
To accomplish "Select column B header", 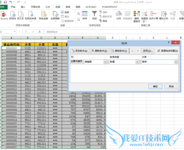I will (x=28, y=37).
